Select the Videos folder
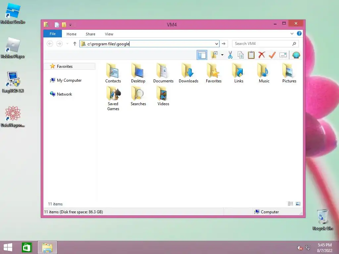Image resolution: width=339 pixels, height=254 pixels. (163, 96)
